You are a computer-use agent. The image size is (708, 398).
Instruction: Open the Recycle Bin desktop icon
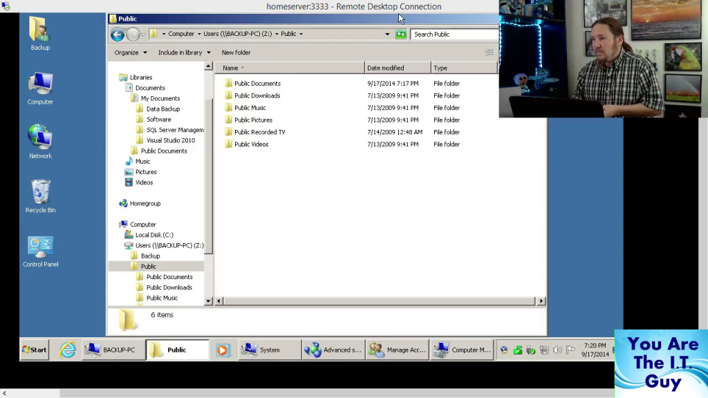[40, 196]
